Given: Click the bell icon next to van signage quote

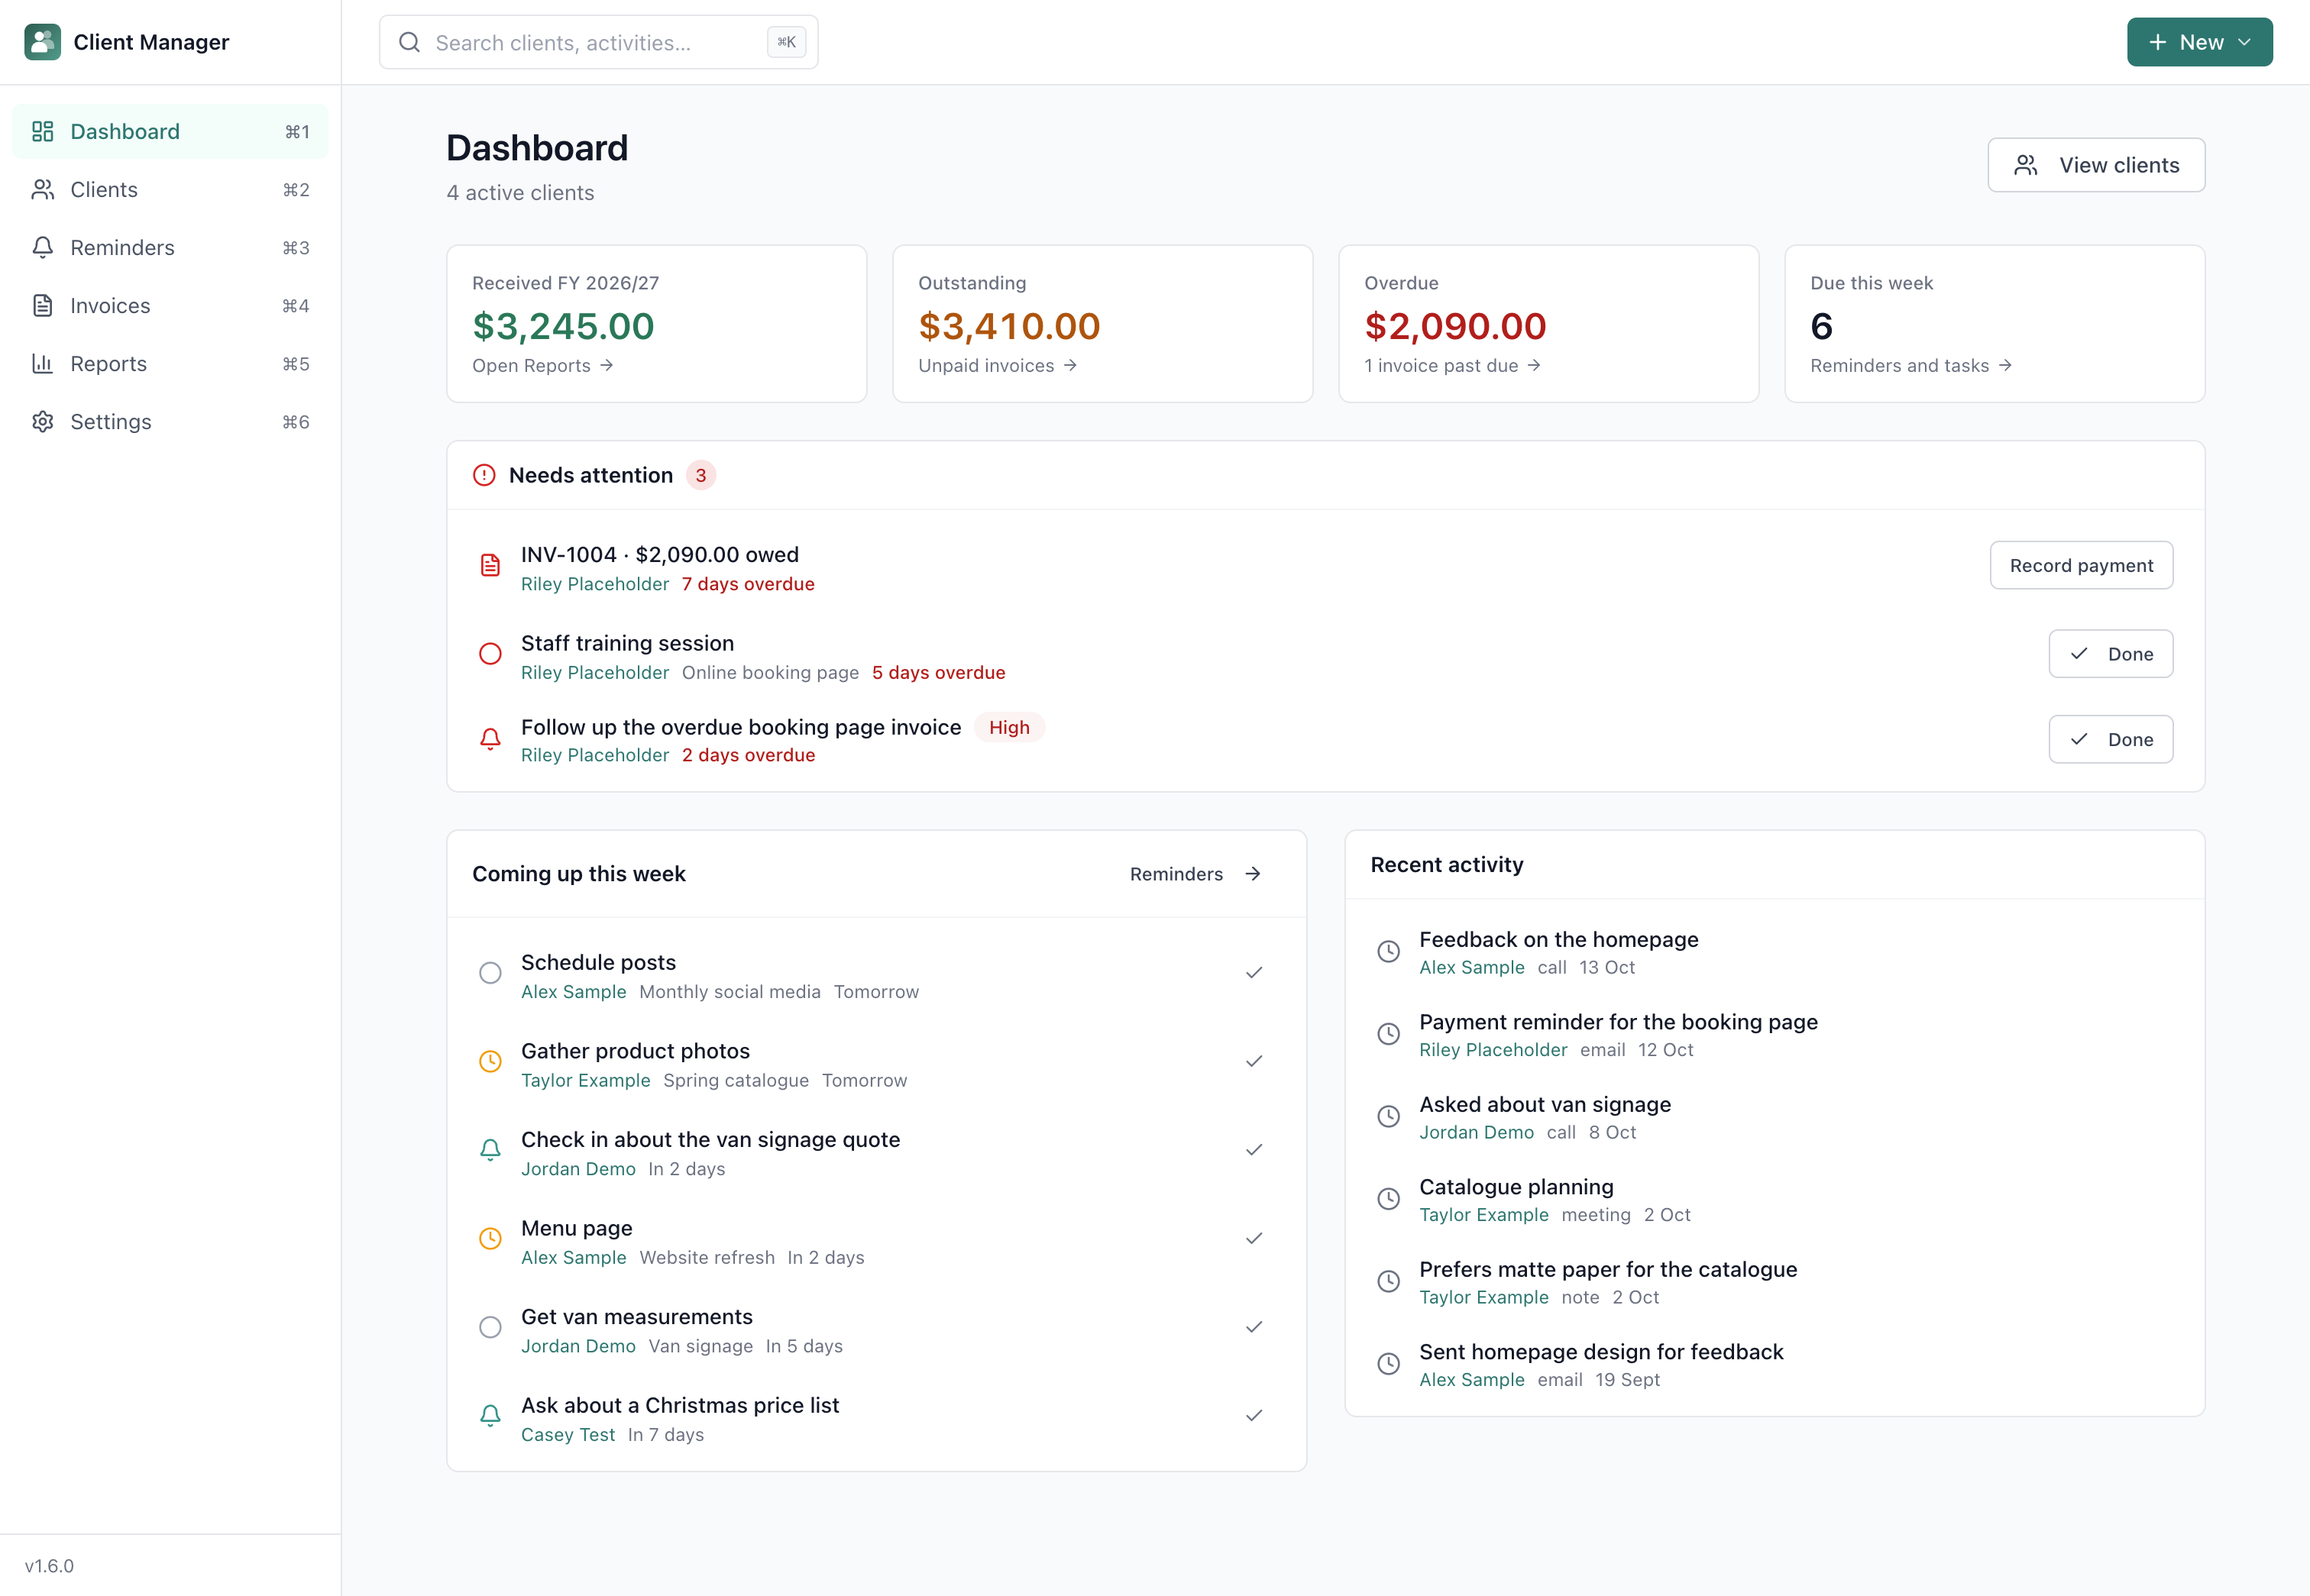Looking at the screenshot, I should (x=490, y=1150).
